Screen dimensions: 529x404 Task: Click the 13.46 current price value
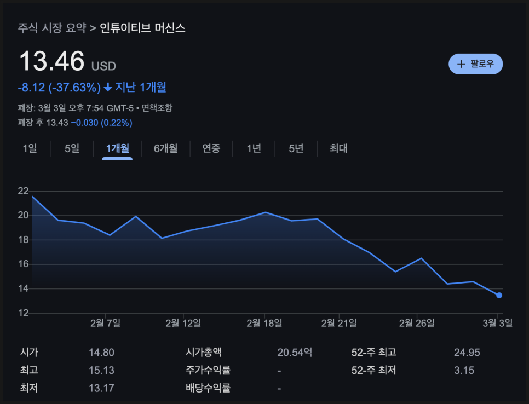point(51,61)
